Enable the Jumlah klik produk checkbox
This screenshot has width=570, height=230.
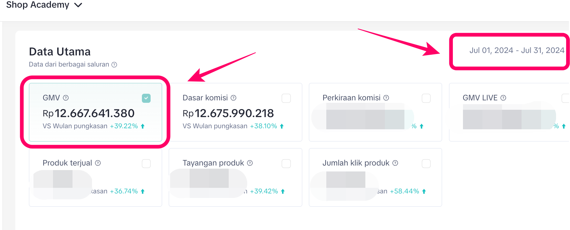[x=426, y=163]
